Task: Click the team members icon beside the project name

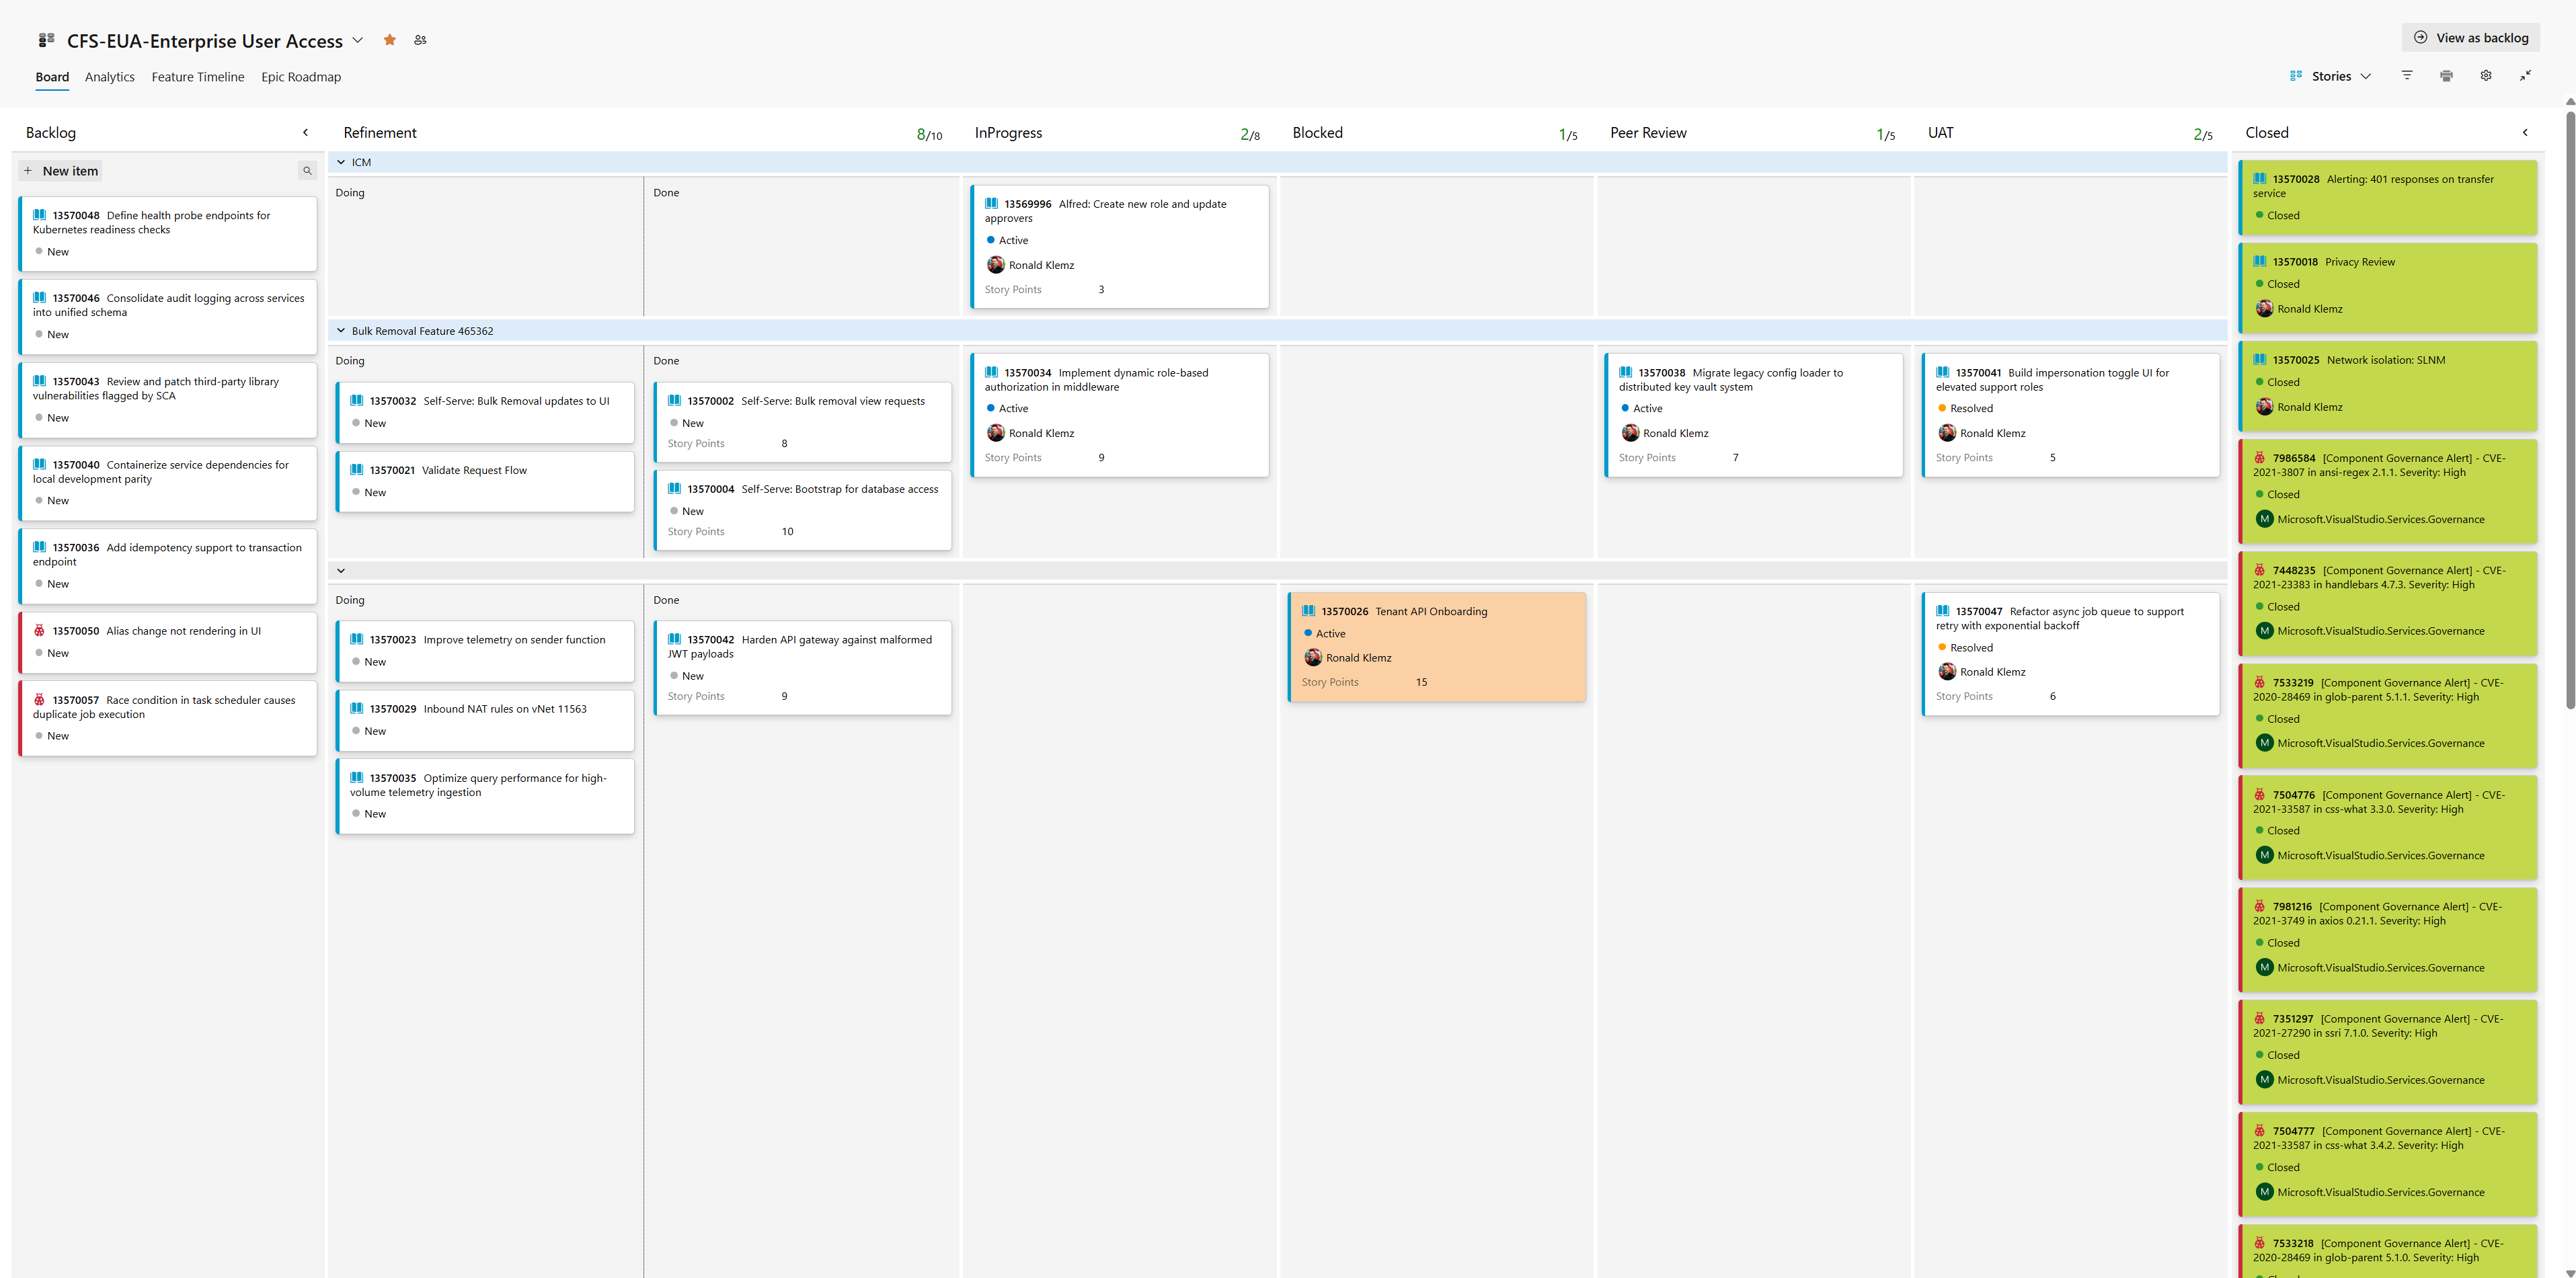Action: (x=420, y=40)
